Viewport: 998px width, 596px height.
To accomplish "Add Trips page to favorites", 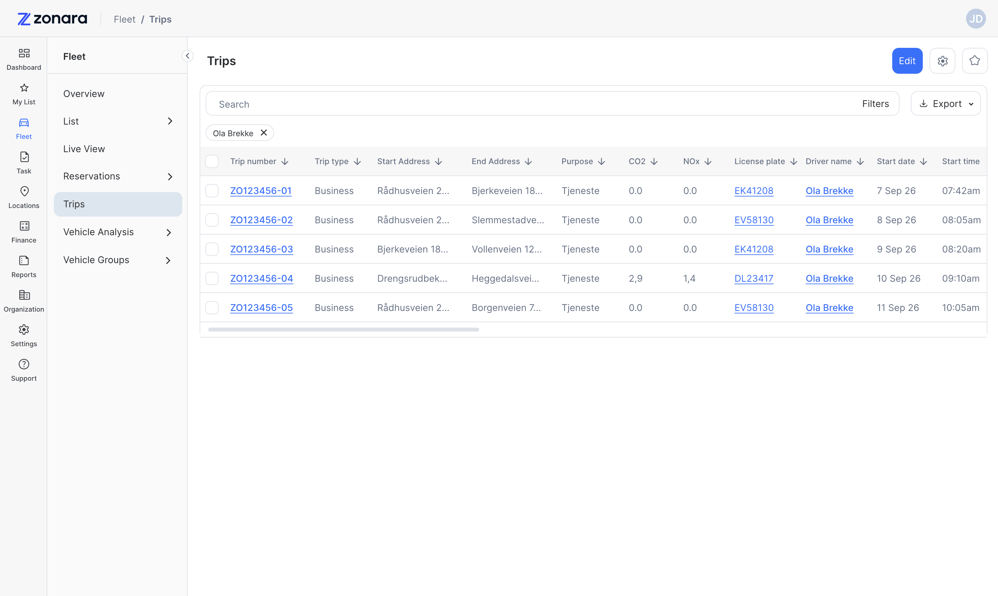I will (x=975, y=61).
